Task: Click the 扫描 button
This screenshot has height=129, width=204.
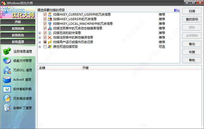Action: coord(192,11)
